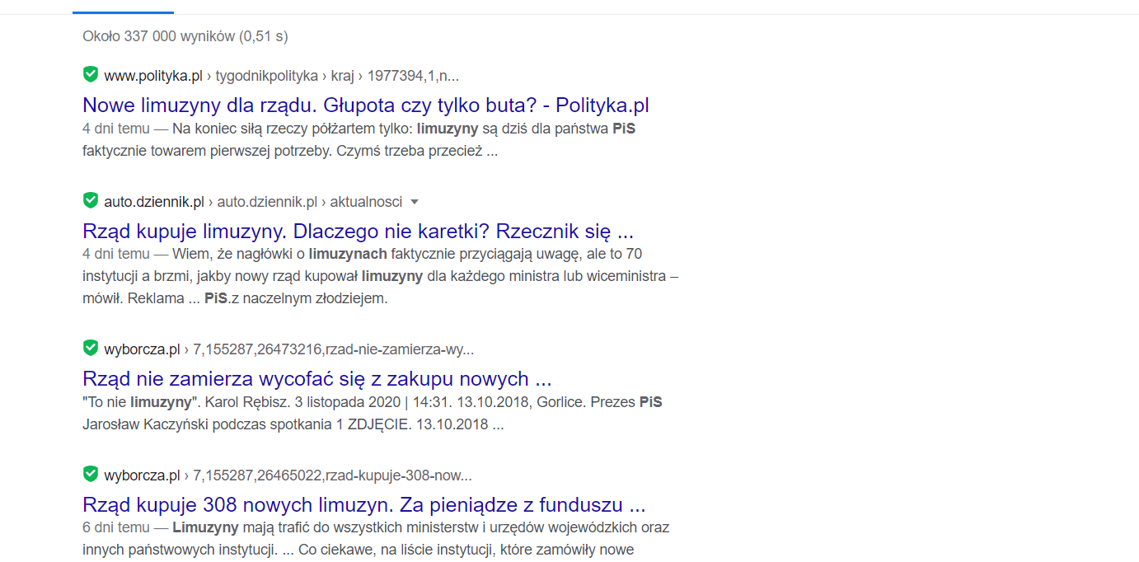
Task: Click snippet line 'mówił. Reklama ... PiS.z naczelnym złodziejem'
Action: (x=235, y=298)
